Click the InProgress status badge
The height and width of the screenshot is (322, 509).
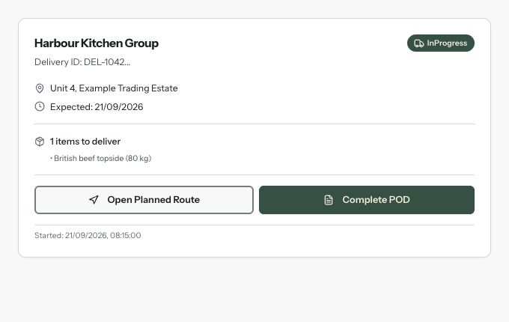click(440, 43)
